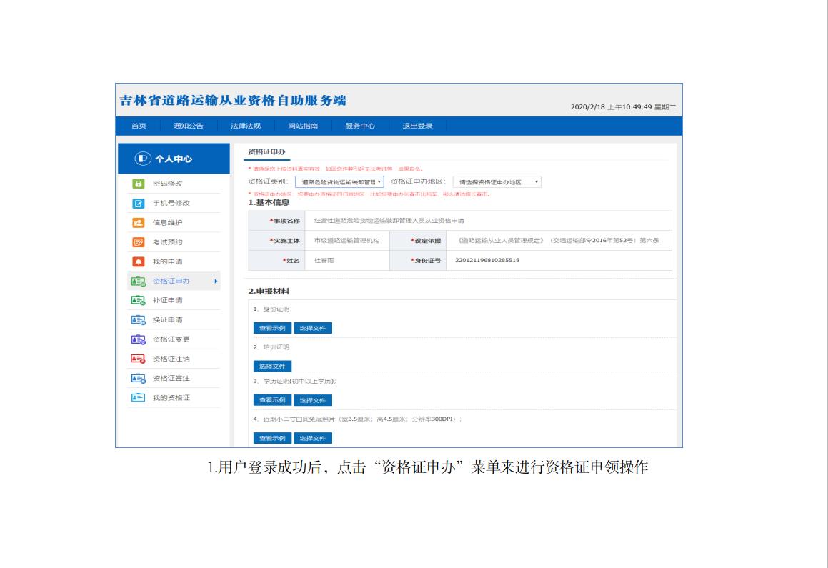Click 查看示例 under 身份证明
828x568 pixels.
point(272,329)
